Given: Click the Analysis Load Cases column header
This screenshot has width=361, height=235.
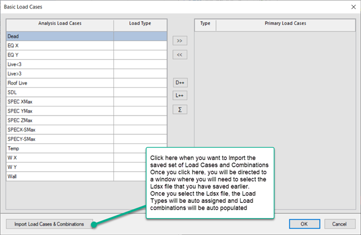Looking at the screenshot, I should click(x=60, y=25).
